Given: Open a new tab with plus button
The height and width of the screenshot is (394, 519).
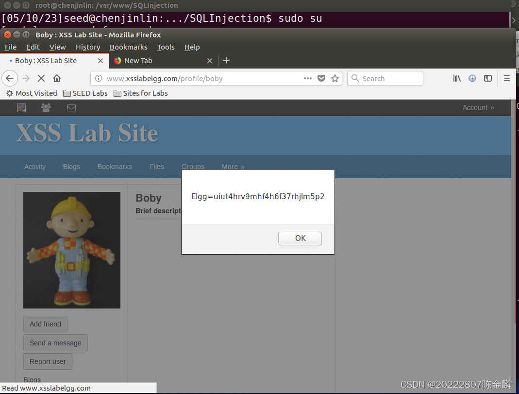Looking at the screenshot, I should (x=226, y=61).
